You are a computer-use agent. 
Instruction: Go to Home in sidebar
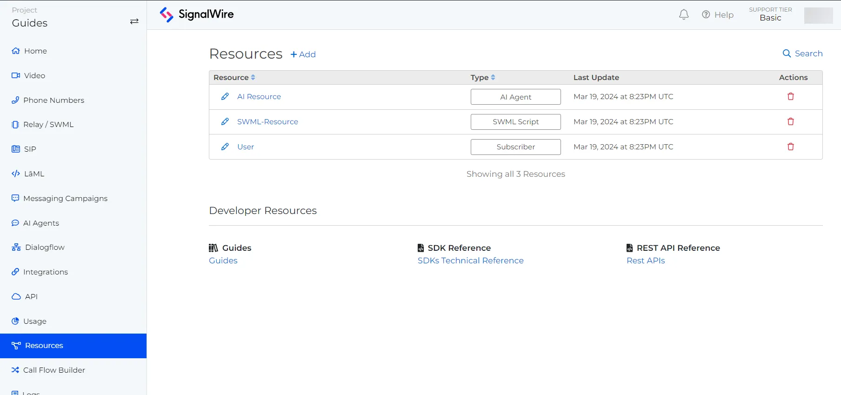pyautogui.click(x=73, y=51)
